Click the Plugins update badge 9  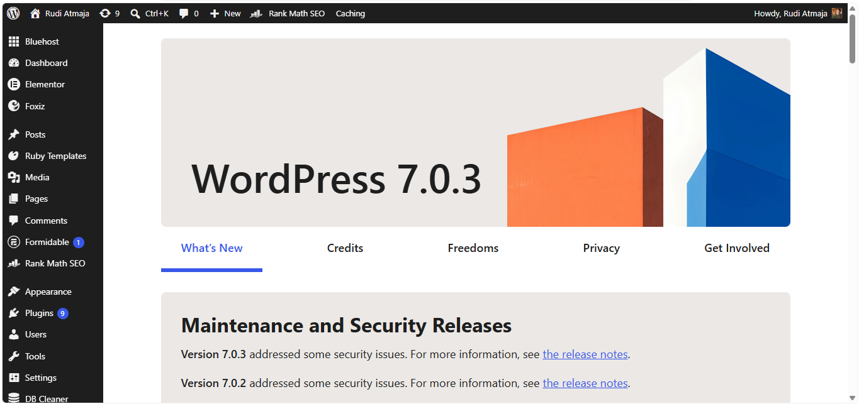tap(63, 313)
